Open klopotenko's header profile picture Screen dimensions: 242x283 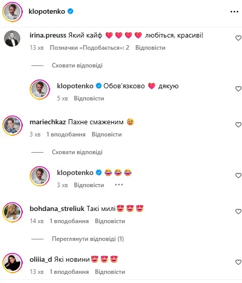click(13, 12)
